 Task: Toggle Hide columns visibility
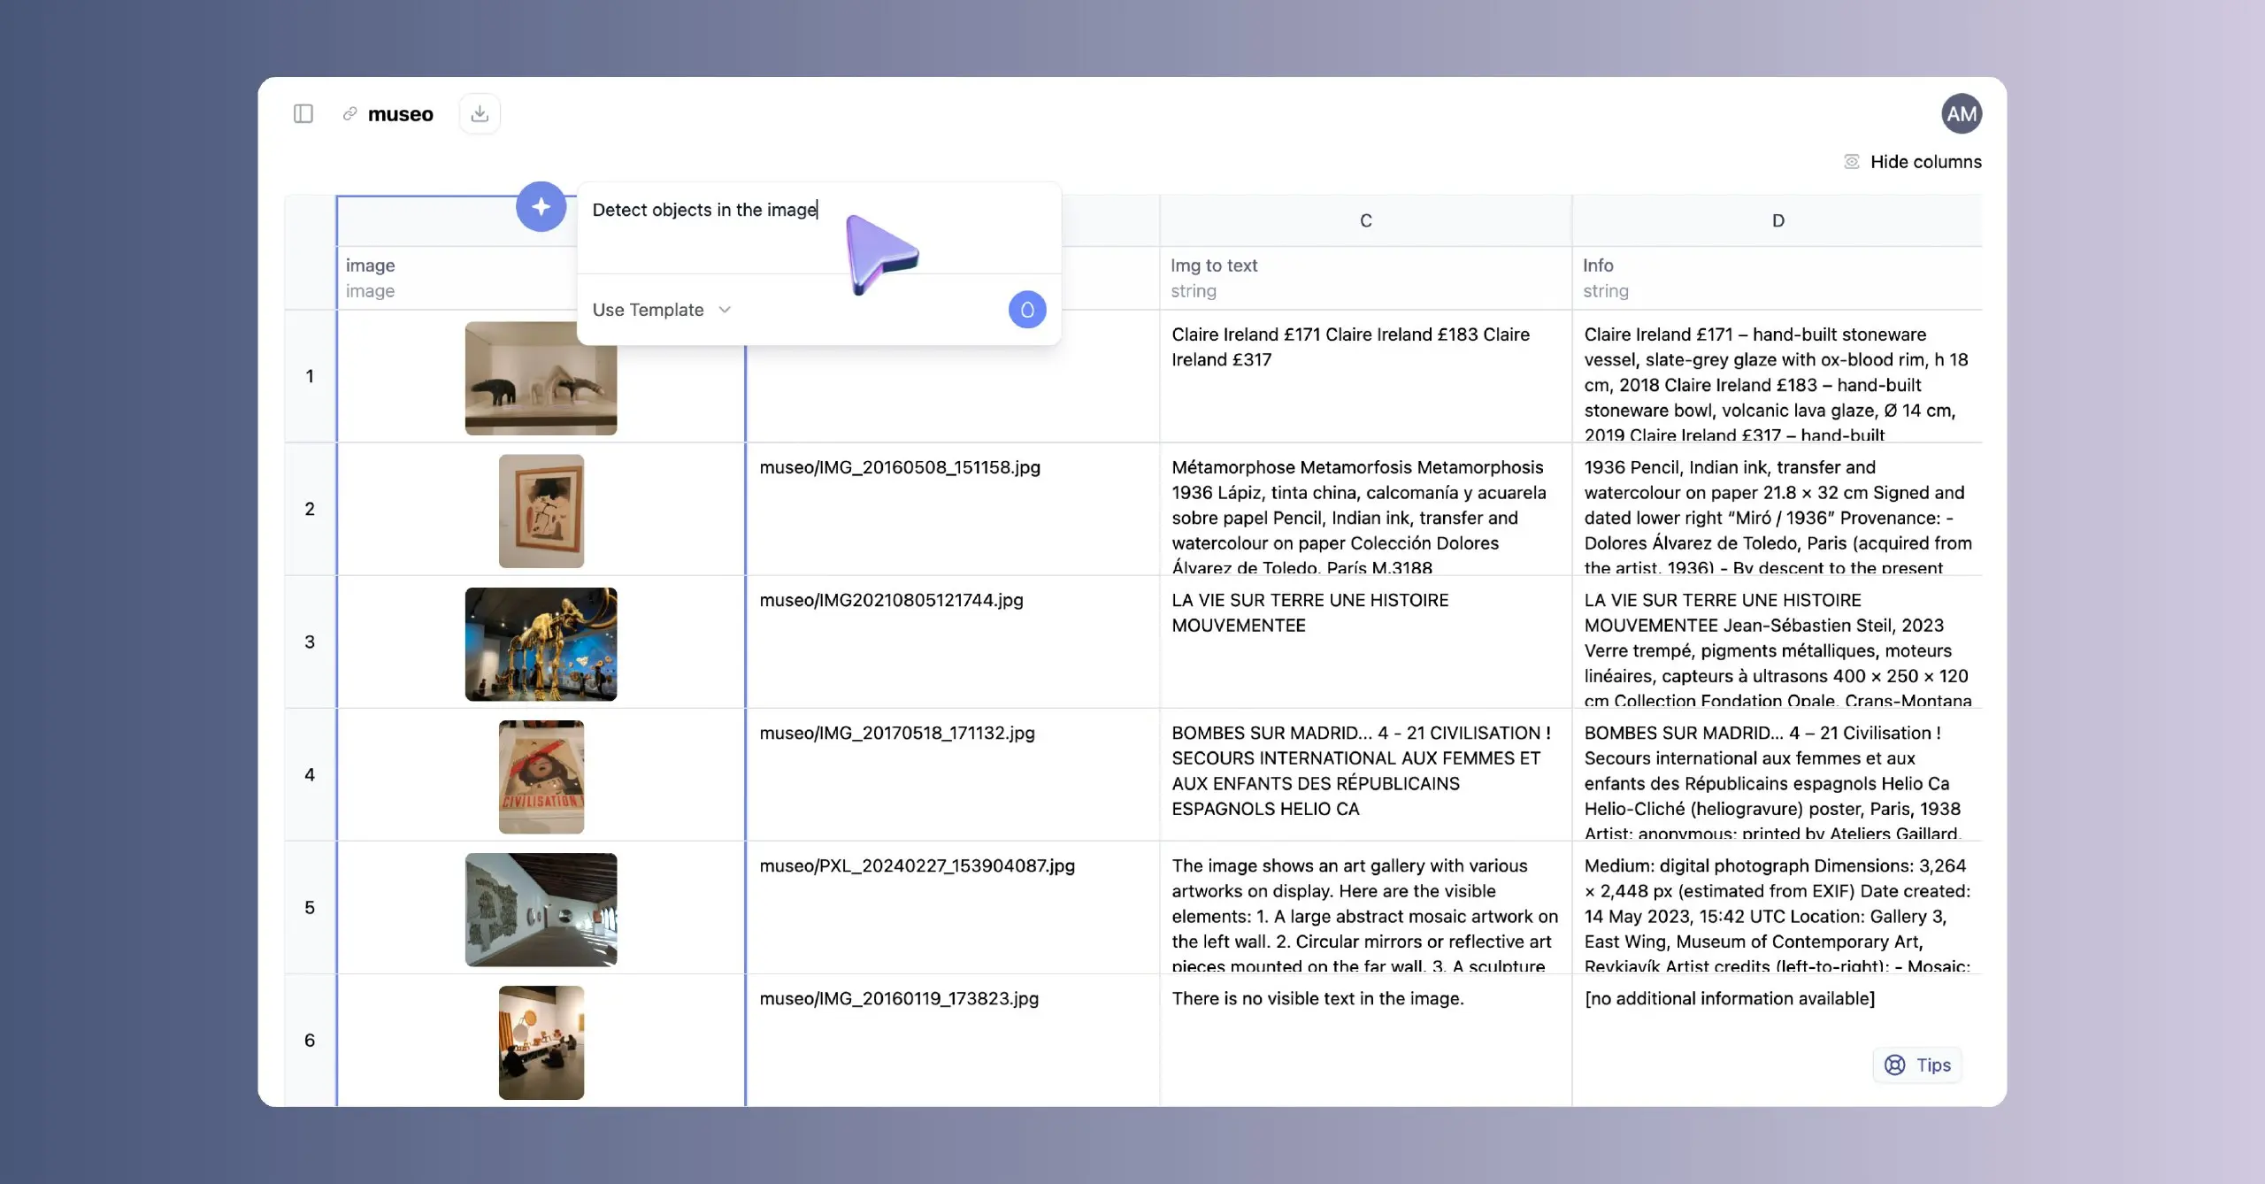click(1925, 161)
